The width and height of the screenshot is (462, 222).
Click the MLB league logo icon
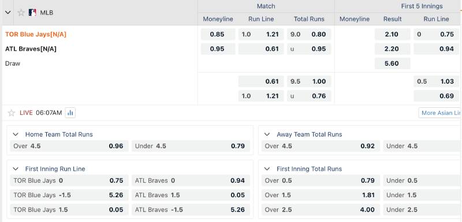click(x=32, y=13)
